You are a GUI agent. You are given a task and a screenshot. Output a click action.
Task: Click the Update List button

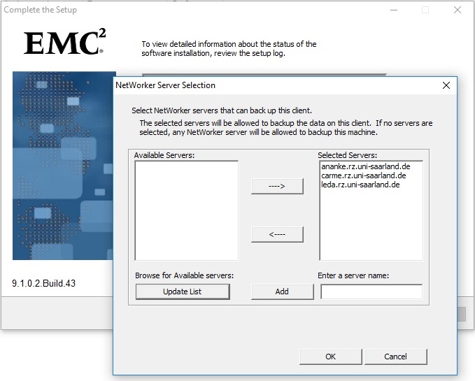click(183, 292)
